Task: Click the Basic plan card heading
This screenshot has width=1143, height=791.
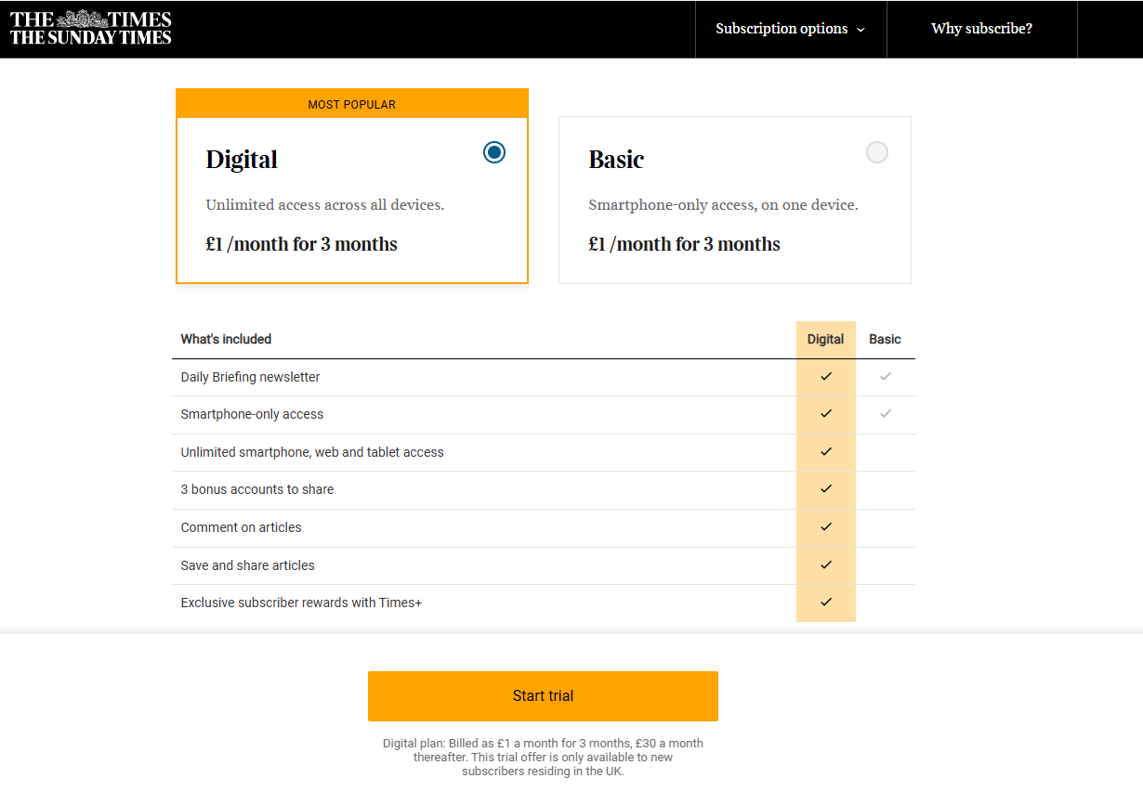Action: 616,160
